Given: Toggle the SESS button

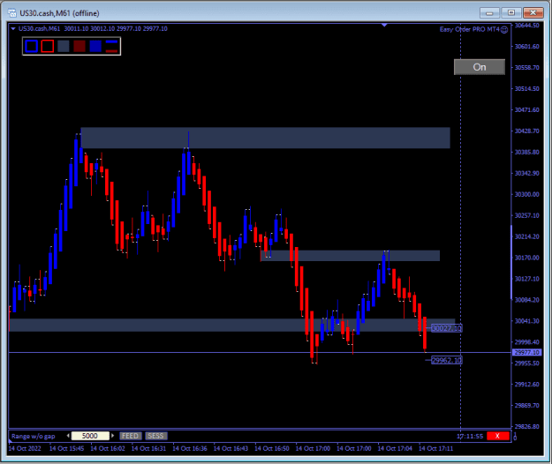Looking at the screenshot, I should [155, 436].
